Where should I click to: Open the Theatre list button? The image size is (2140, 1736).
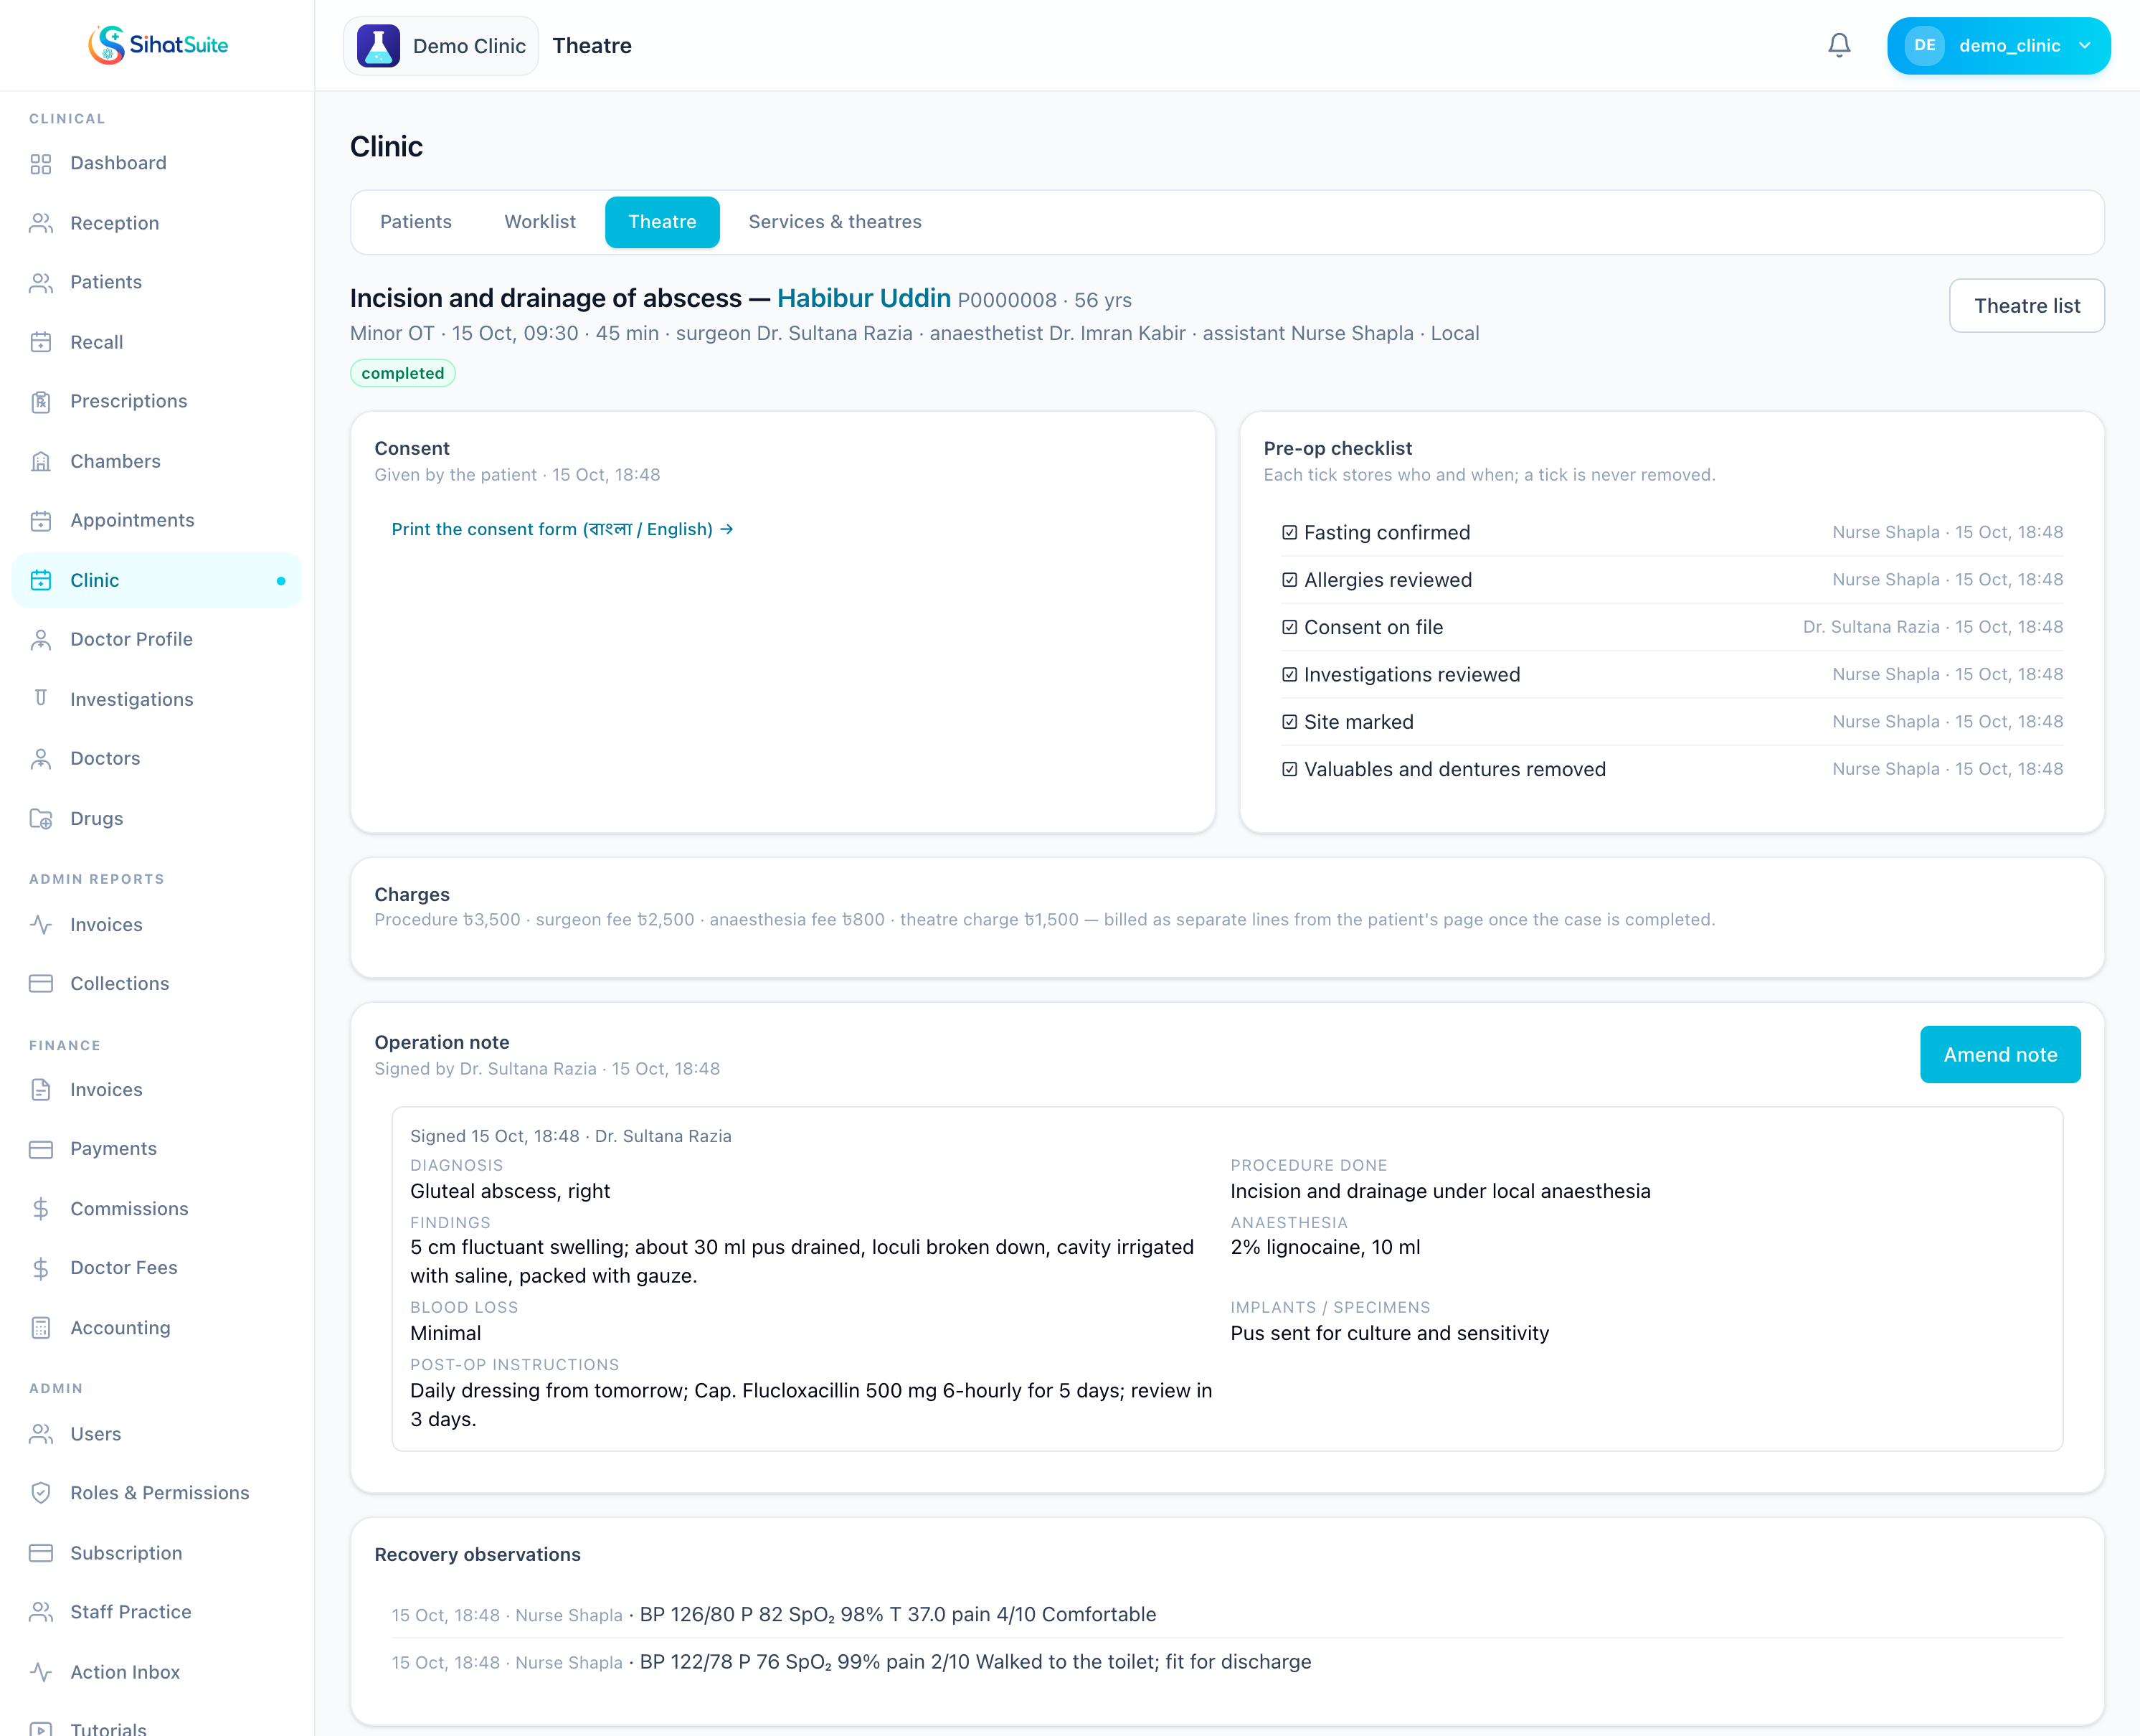pos(2026,306)
